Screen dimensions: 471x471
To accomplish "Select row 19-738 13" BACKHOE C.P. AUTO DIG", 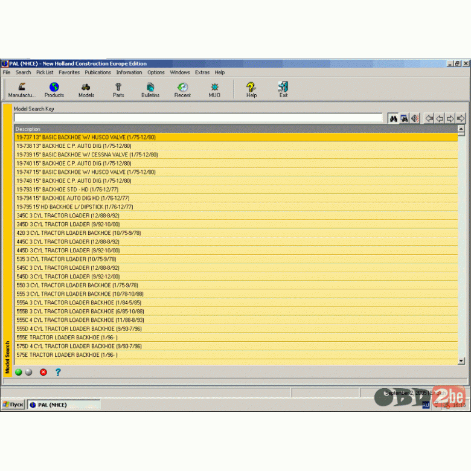I will click(x=235, y=146).
